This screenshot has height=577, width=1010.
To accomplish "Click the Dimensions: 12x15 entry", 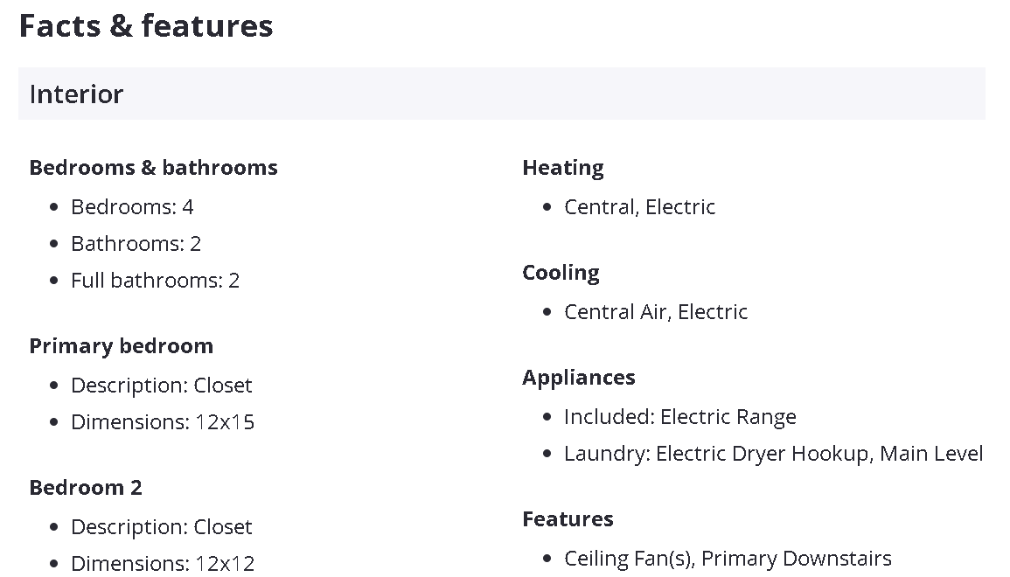I will [163, 422].
